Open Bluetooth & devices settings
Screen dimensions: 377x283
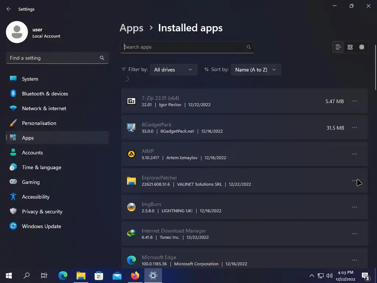(57, 94)
